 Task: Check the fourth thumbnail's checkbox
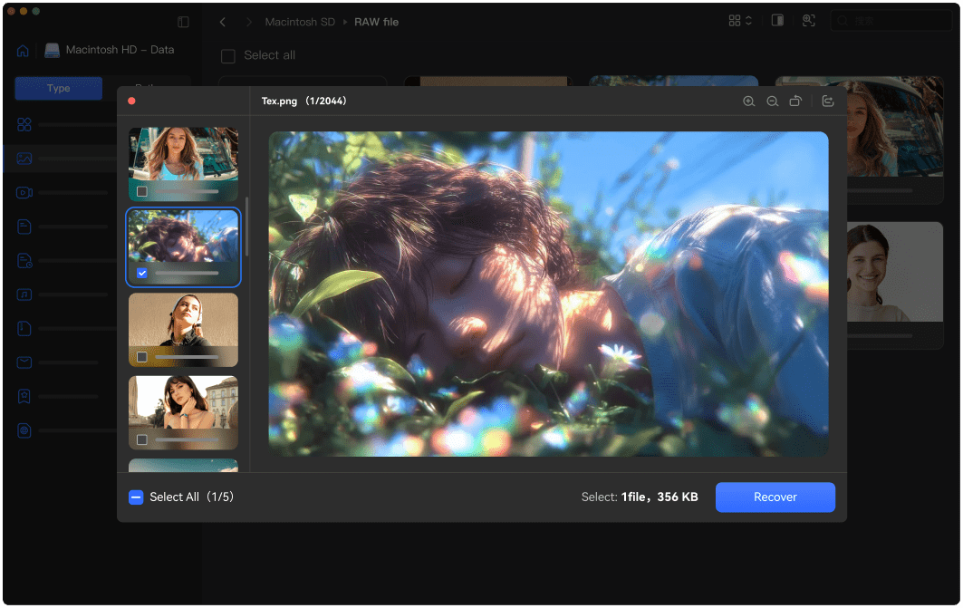142,439
